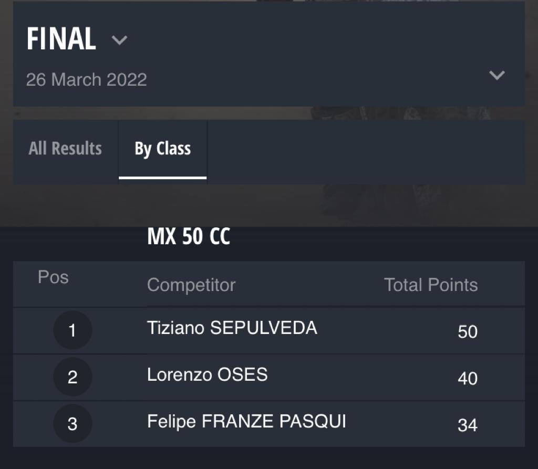The width and height of the screenshot is (538, 469).
Task: Open the date selector chevron on the right
Action: tap(496, 75)
